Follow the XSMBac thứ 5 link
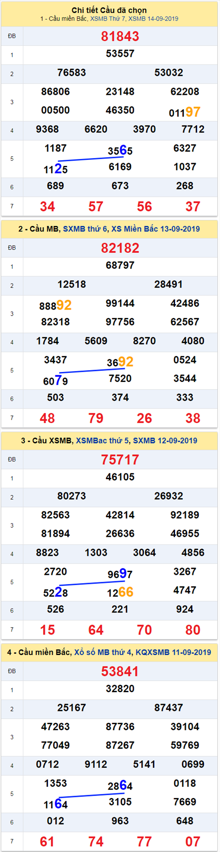 (102, 441)
